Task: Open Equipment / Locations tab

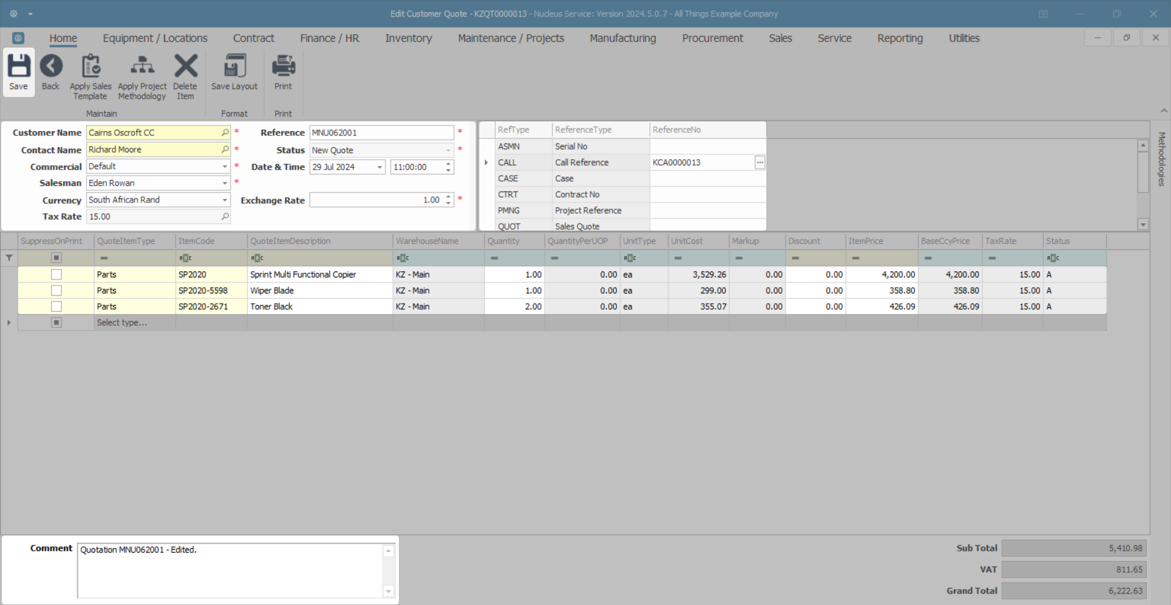Action: [x=155, y=38]
